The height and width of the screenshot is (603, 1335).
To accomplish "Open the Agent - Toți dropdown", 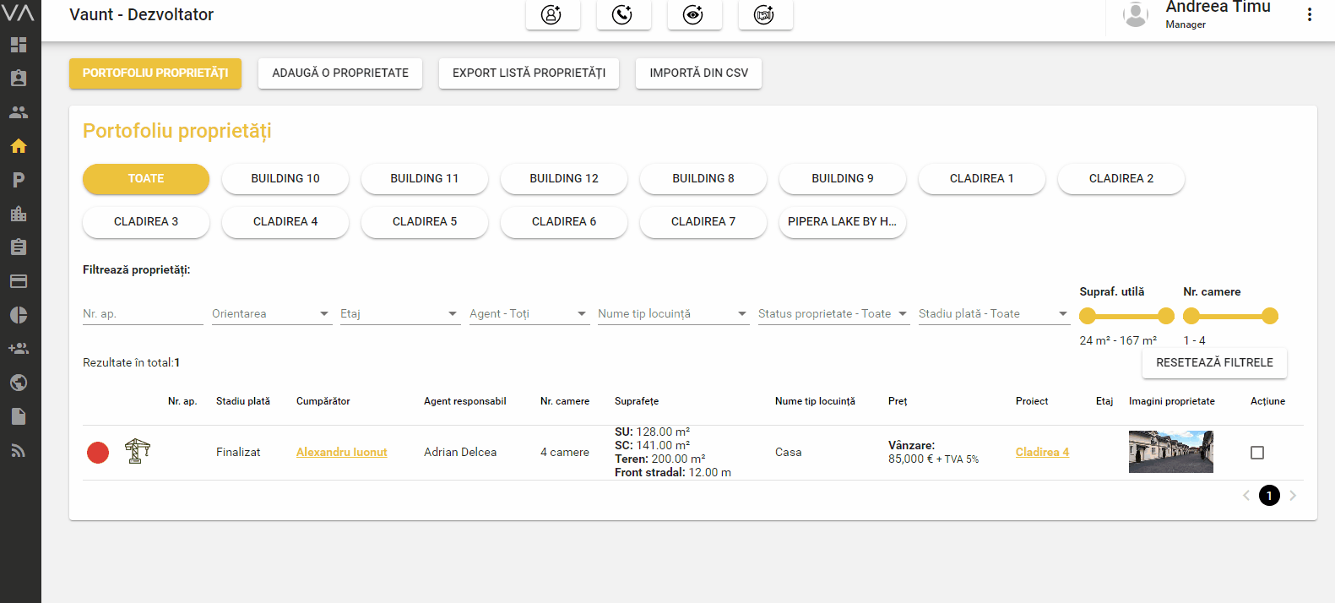I will (528, 314).
